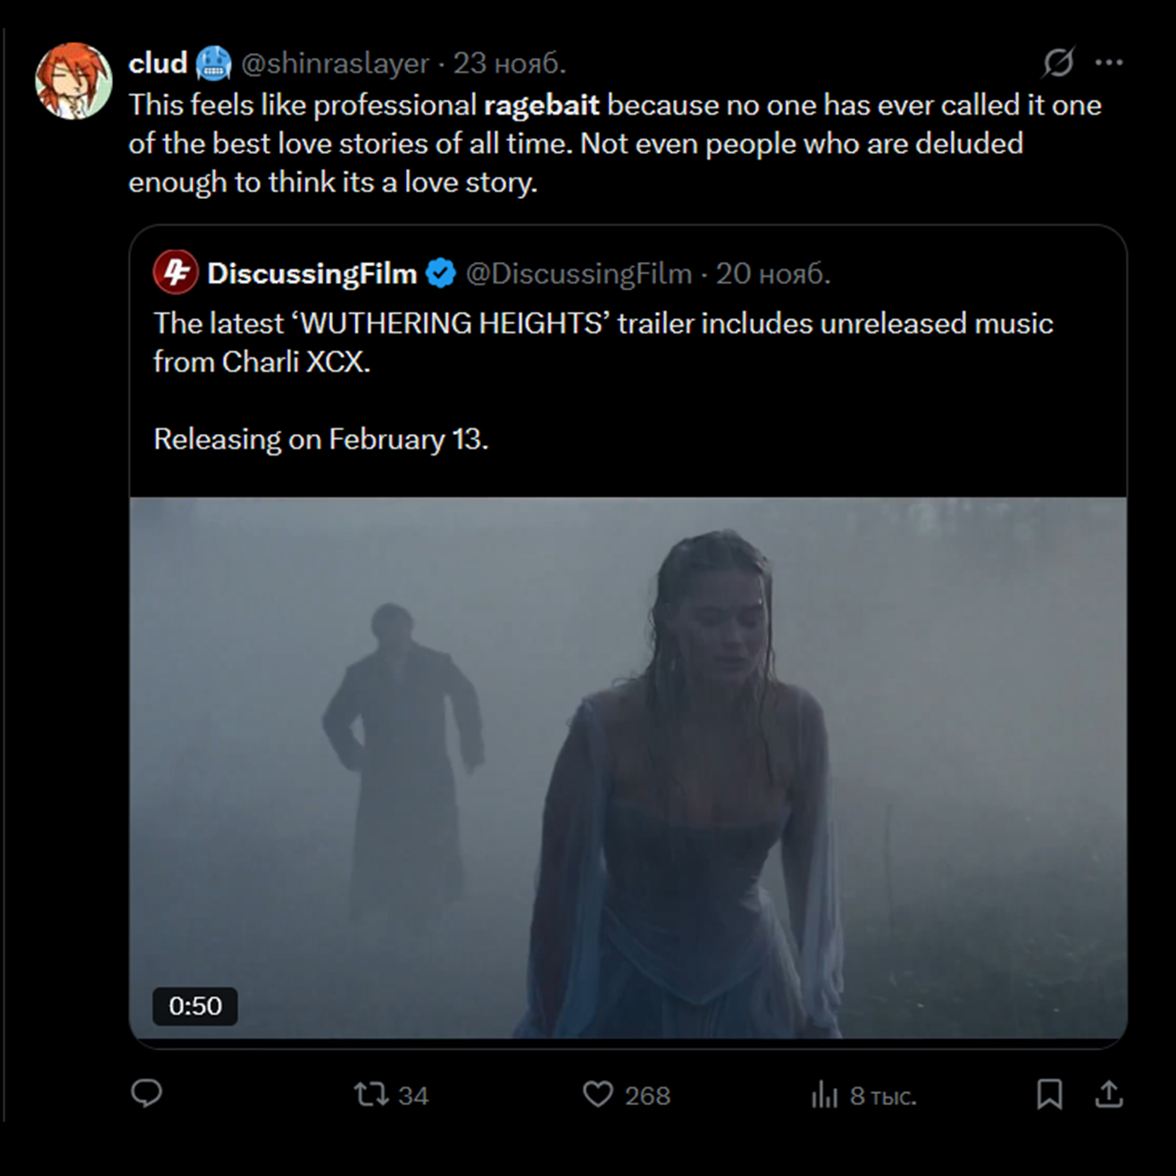Click the Grok slashed-circle icon
Viewport: 1176px width, 1176px height.
1058,63
